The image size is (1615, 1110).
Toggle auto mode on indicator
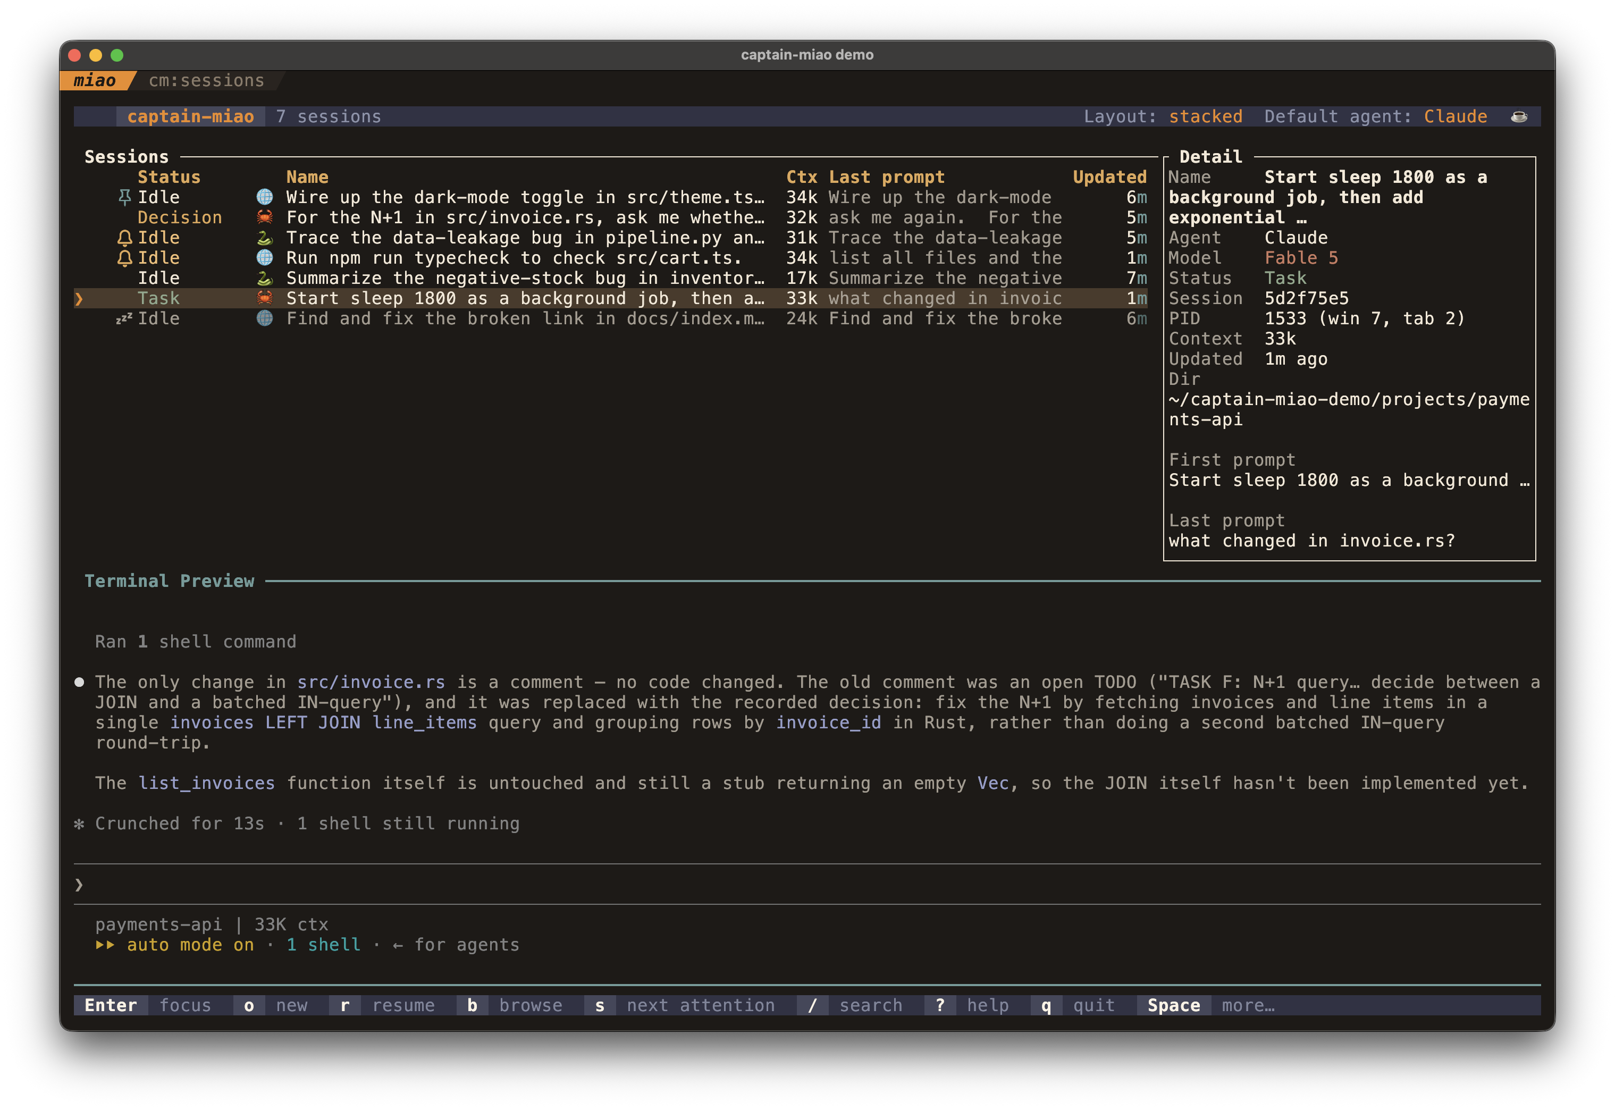(x=190, y=945)
